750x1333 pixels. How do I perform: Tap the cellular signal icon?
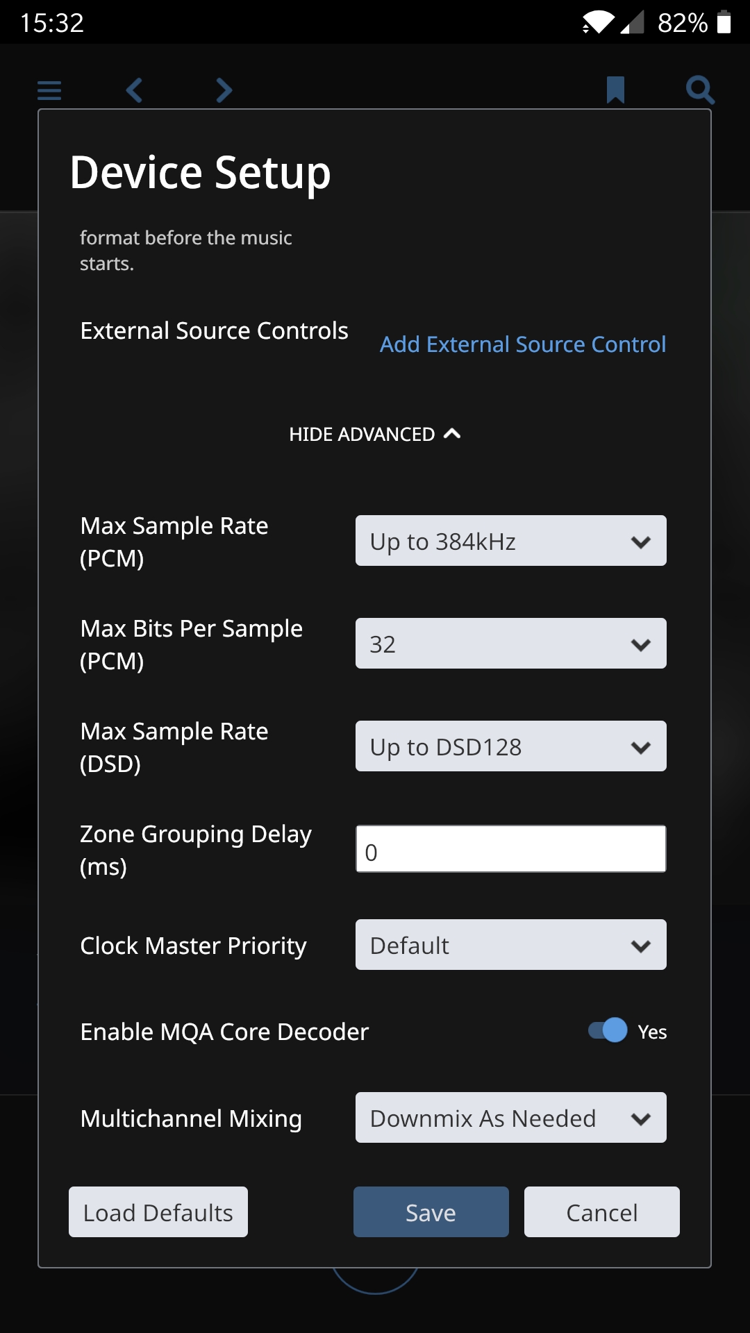[x=632, y=22]
